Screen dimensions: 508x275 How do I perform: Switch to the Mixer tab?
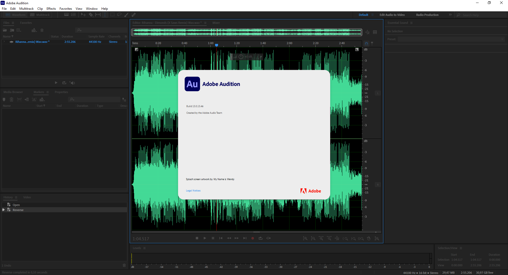(x=216, y=23)
